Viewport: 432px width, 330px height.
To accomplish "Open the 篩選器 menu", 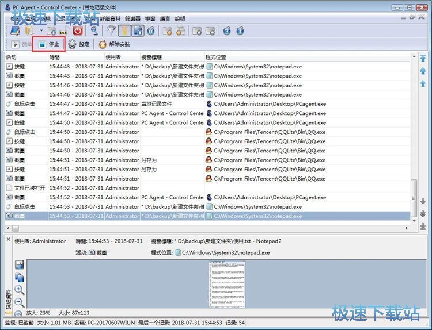I will [132, 18].
